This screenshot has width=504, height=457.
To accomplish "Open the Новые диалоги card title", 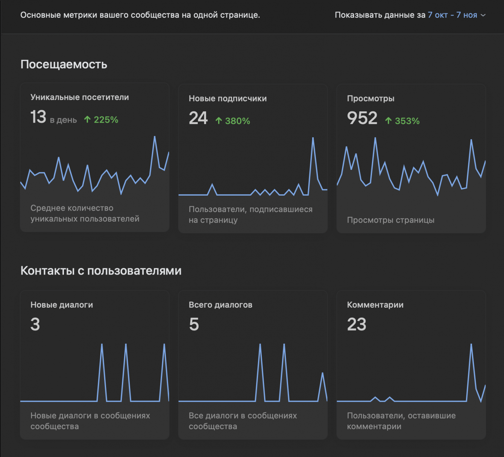I will (x=62, y=305).
